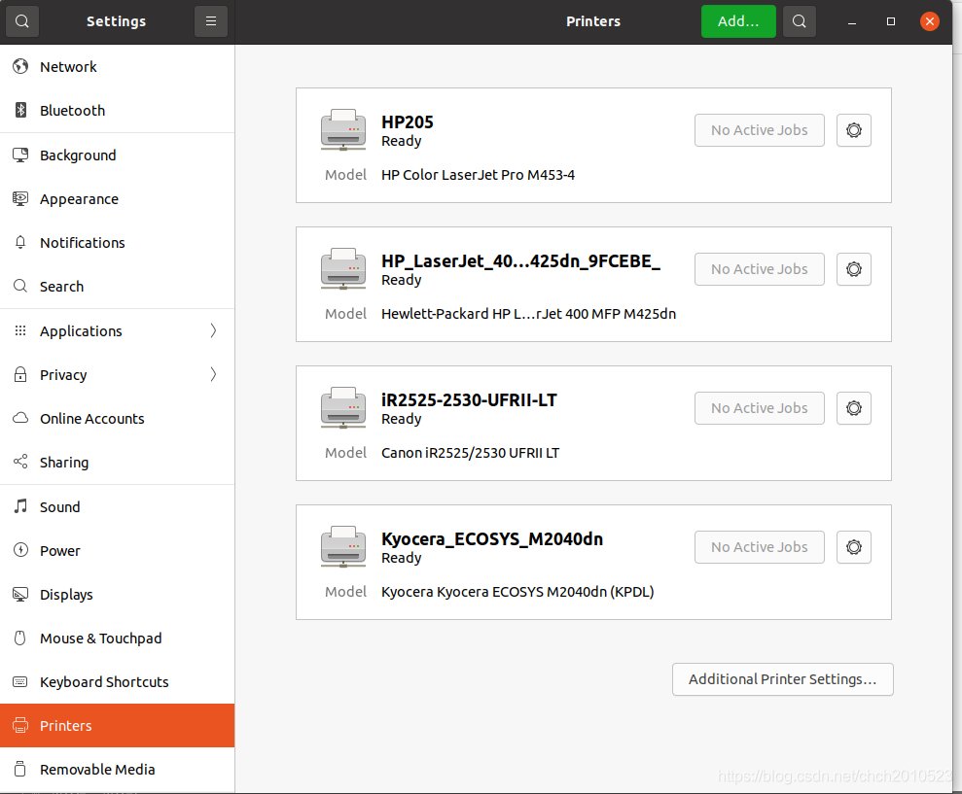Open the HP205 printer gear options
The image size is (962, 794).
(x=853, y=130)
